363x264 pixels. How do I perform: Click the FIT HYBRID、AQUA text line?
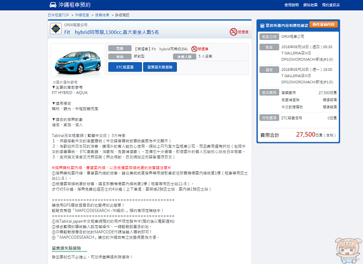(69, 93)
